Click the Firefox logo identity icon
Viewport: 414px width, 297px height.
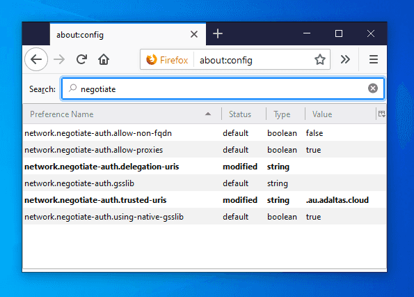[152, 60]
